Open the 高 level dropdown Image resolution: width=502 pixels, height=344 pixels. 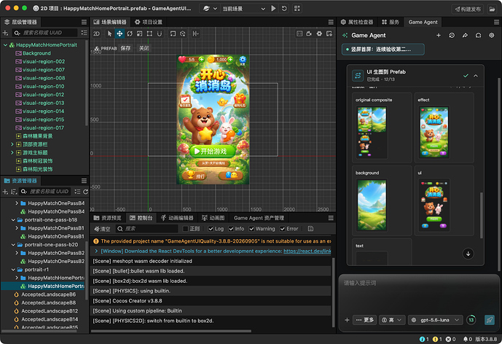point(392,320)
